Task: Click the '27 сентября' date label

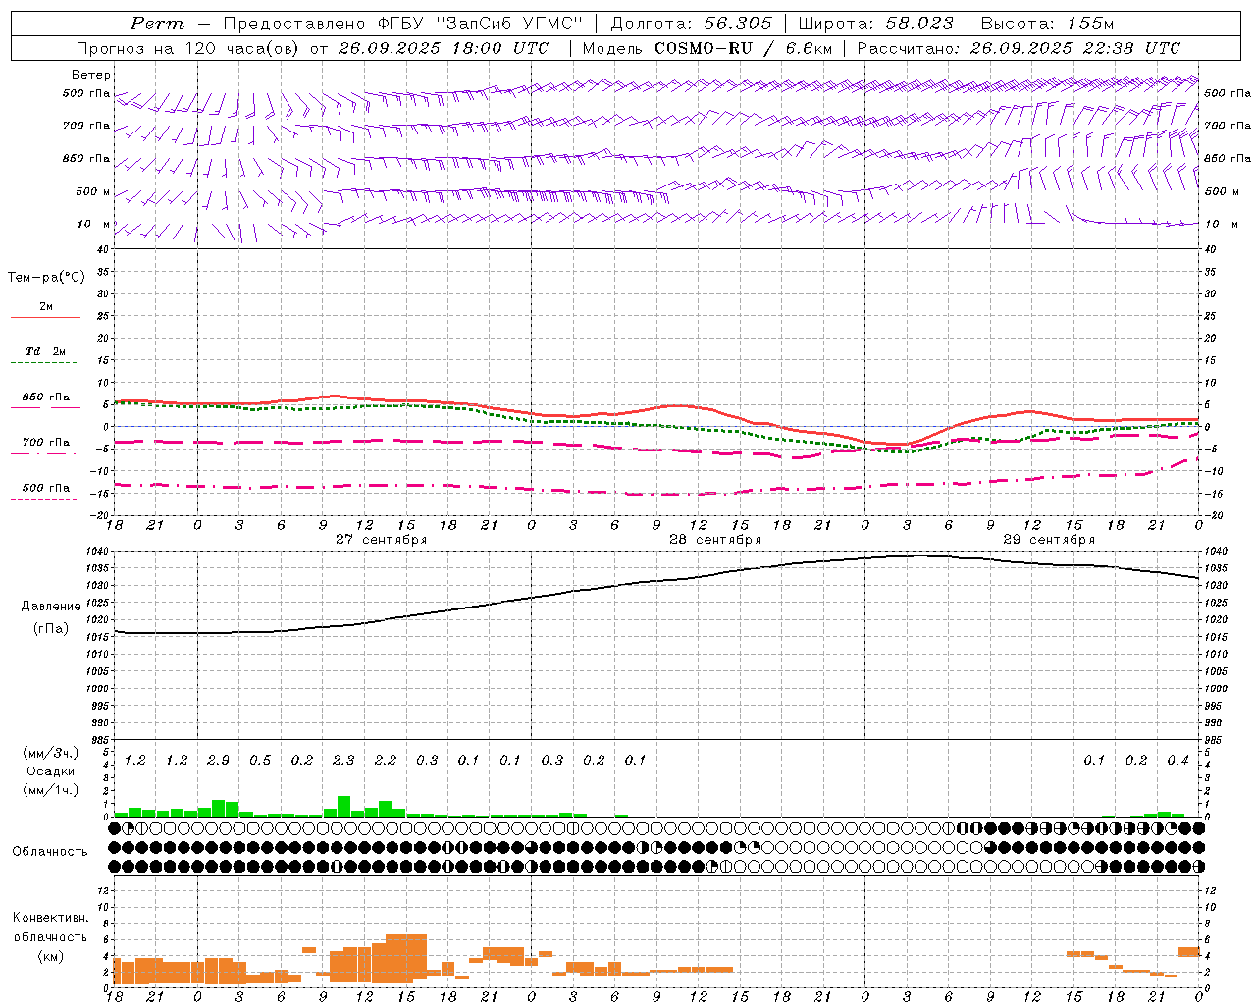Action: (x=381, y=540)
